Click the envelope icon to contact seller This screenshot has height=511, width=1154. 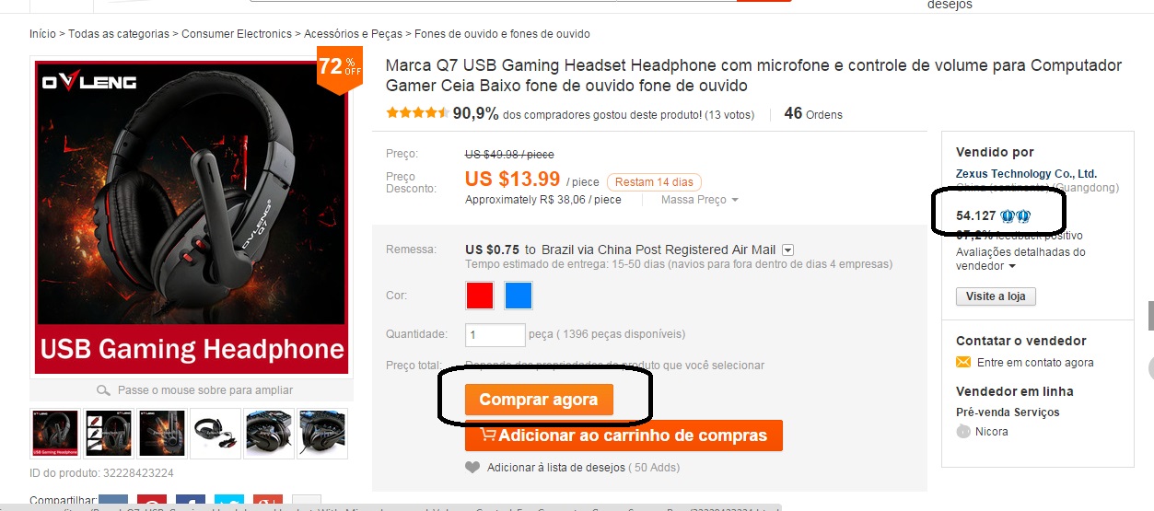tap(963, 363)
